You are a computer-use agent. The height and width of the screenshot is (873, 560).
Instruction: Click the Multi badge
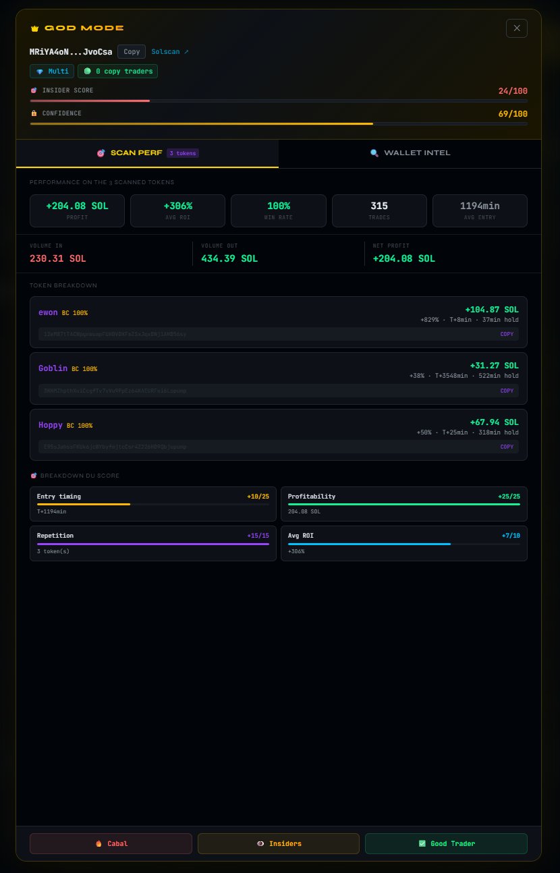coord(52,71)
